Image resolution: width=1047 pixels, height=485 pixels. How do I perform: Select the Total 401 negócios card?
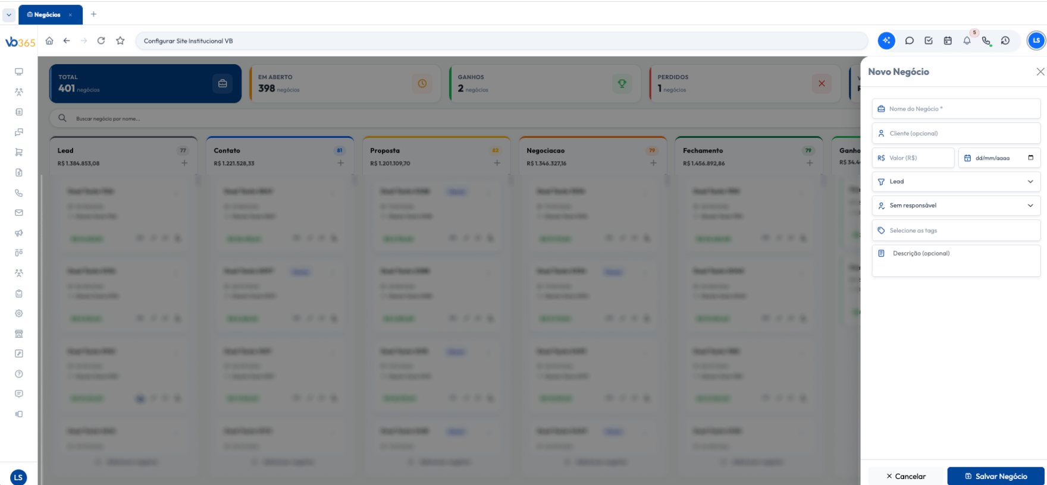[x=145, y=84]
